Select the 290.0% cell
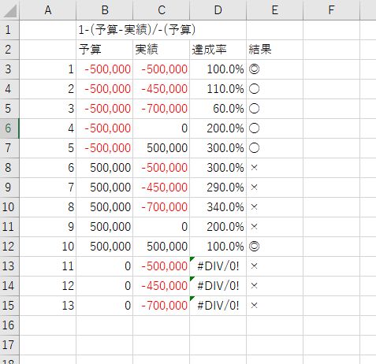The height and width of the screenshot is (364, 376). tap(218, 188)
